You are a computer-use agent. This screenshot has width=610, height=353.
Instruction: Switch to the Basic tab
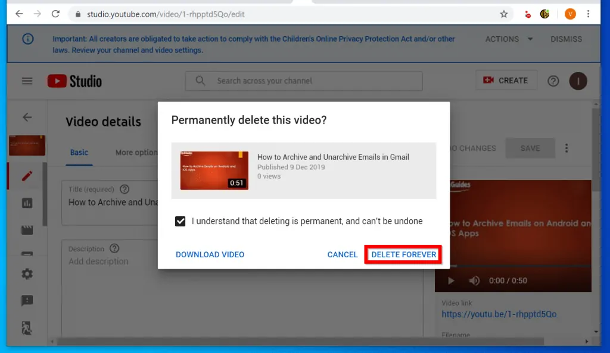pyautogui.click(x=79, y=152)
